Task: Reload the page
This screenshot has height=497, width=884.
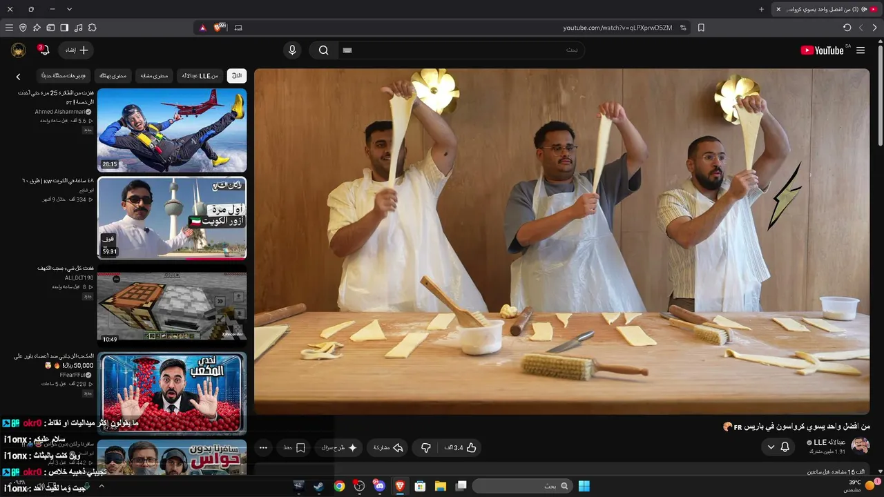Action: [x=847, y=28]
